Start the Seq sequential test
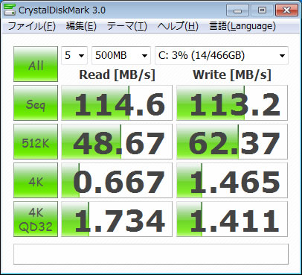This screenshot has height=275, width=302. tap(36, 103)
